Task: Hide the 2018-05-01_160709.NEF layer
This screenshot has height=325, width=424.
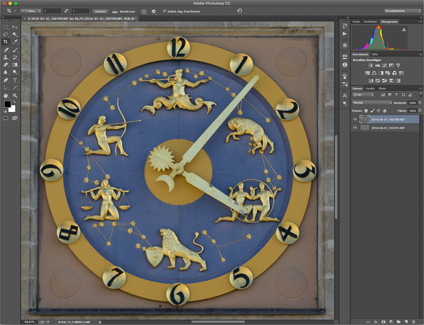Action: [355, 120]
